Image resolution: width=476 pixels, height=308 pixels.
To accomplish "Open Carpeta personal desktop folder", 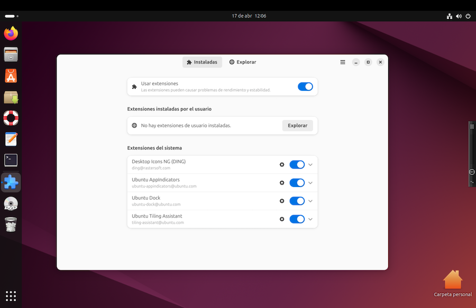I will (452, 281).
